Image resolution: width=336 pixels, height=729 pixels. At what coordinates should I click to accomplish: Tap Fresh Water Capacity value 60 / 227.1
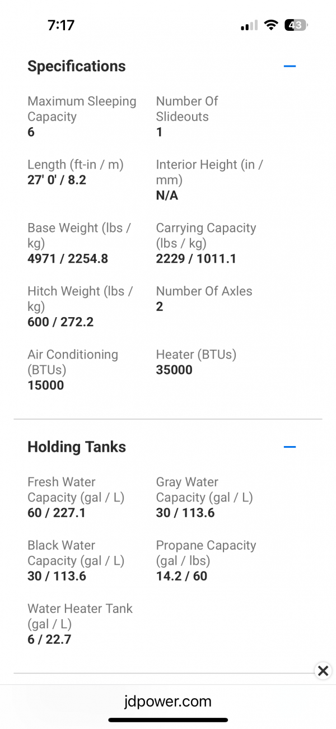click(57, 513)
